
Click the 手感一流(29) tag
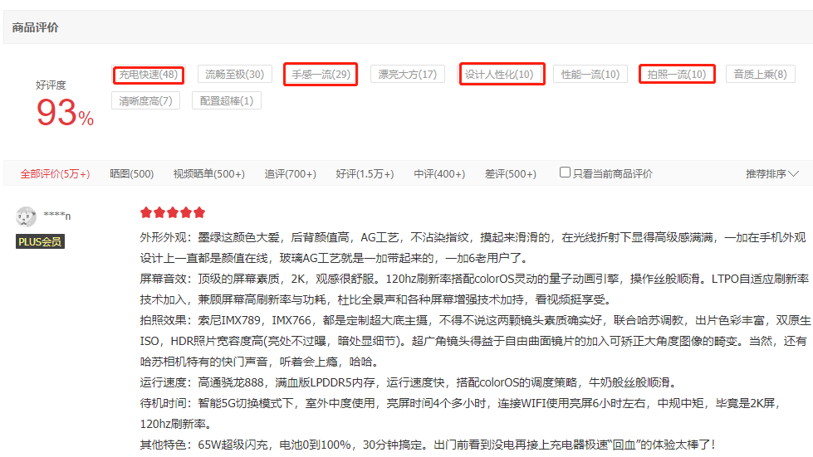[x=321, y=75]
